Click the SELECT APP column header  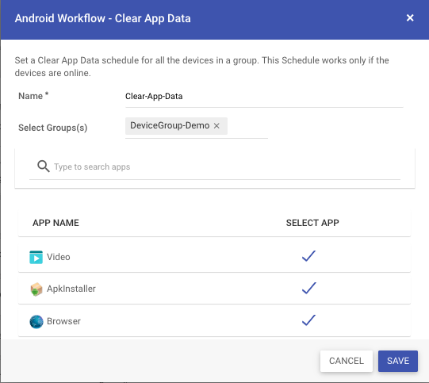click(312, 223)
